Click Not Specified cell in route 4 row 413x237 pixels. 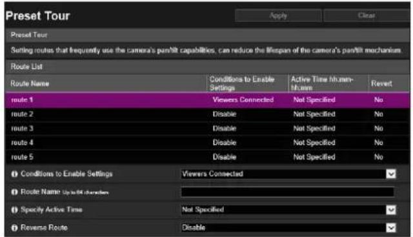click(x=314, y=143)
